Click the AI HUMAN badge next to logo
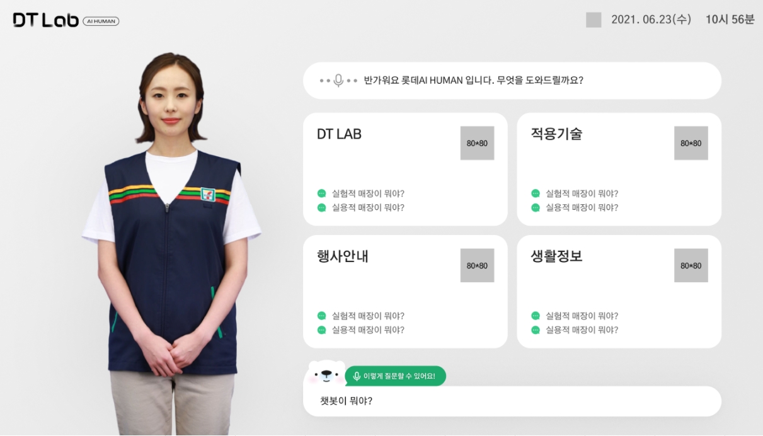763x436 pixels. pyautogui.click(x=101, y=21)
